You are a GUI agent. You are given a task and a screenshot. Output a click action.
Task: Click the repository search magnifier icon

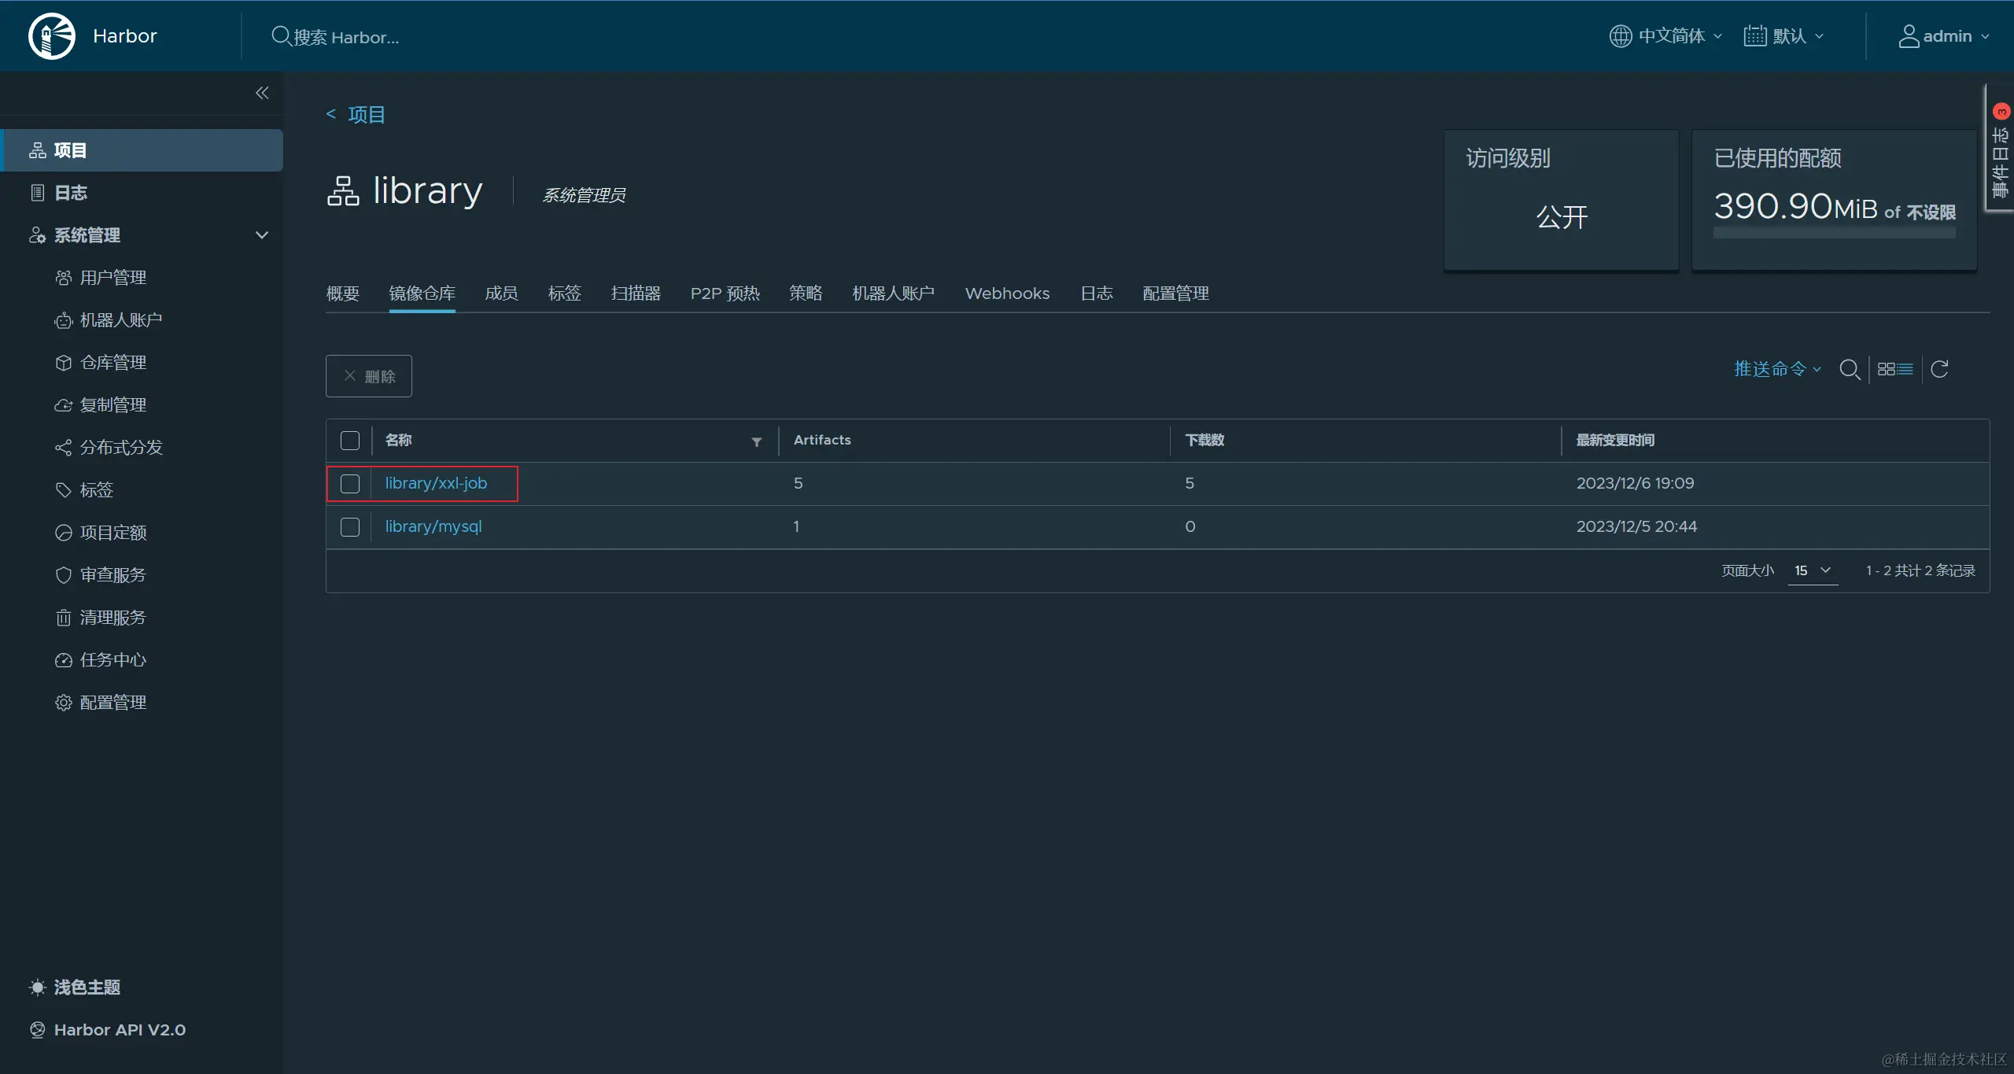tap(1850, 369)
